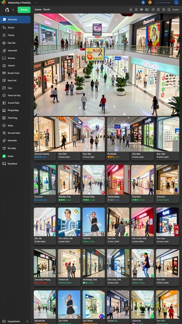This screenshot has height=324, width=182.
Task: Click the blue ring icon in the top bar
Action: [x=143, y=3]
